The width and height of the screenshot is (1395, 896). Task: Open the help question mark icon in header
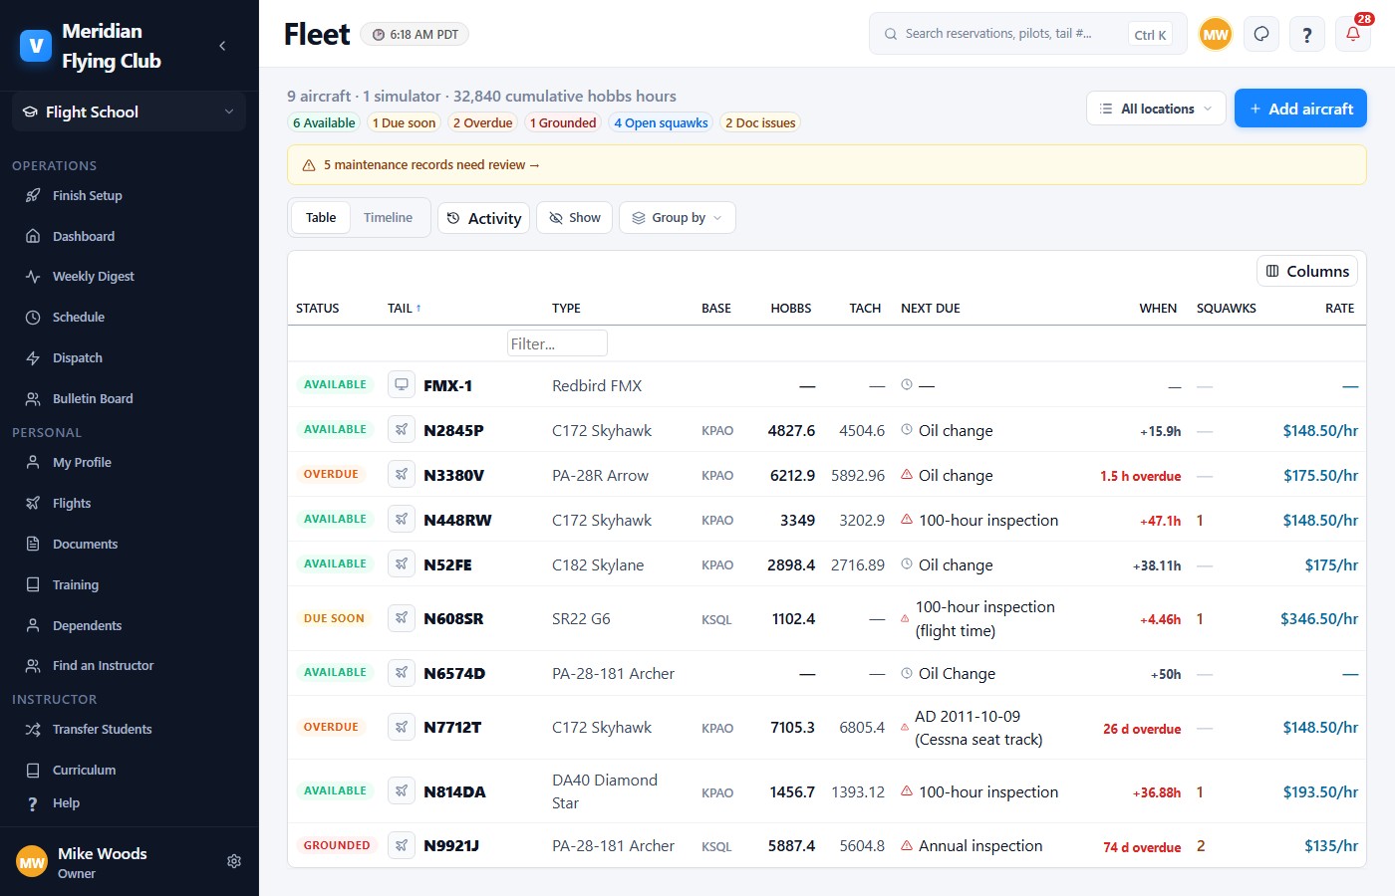[1306, 34]
